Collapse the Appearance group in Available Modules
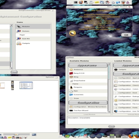Image resolution: width=139 pixels, height=139 pixels. point(88,65)
